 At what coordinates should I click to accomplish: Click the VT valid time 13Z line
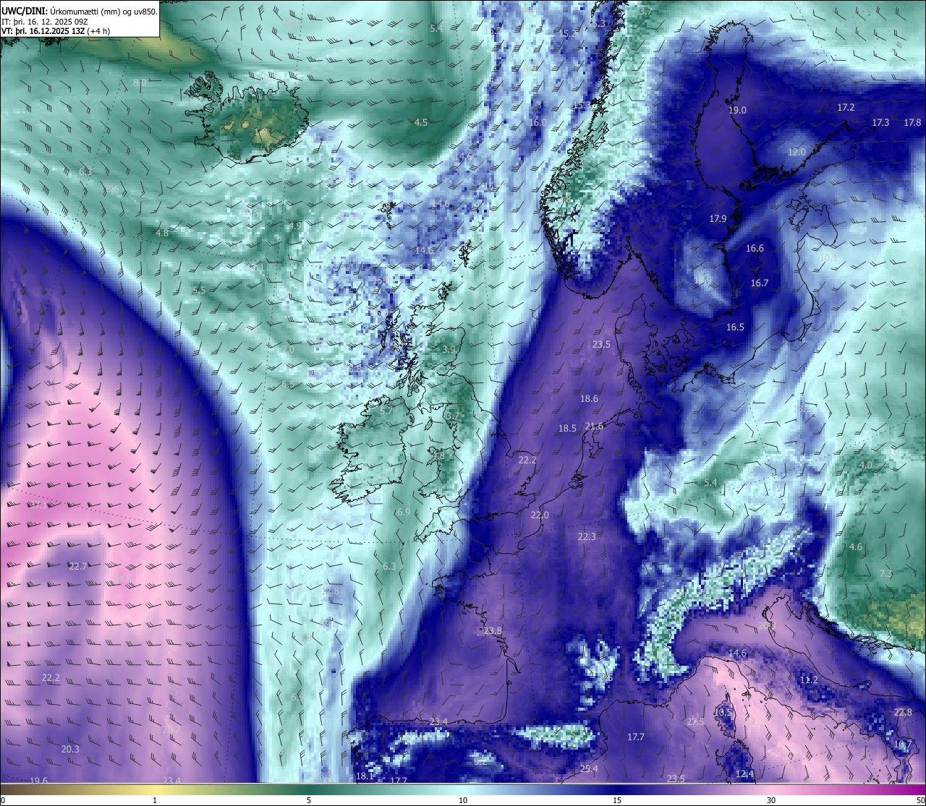[56, 31]
